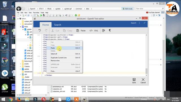Screen dimensions: 181x102
Task: Switch to the Home ribbon tab
Action: (46, 25)
